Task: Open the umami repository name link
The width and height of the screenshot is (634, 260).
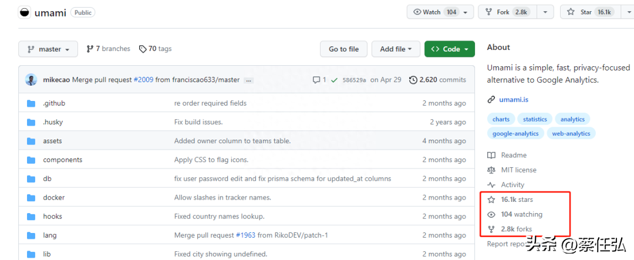Action: click(50, 12)
